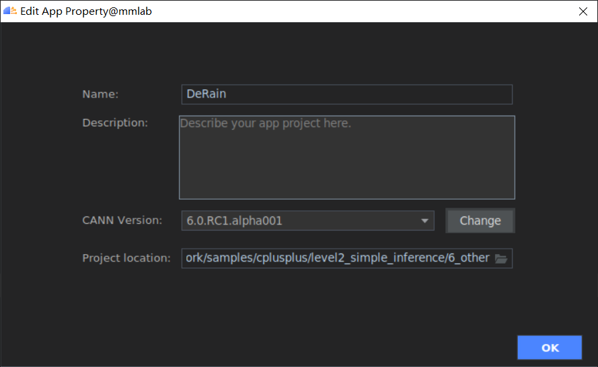Click the 'Project location:' label
The height and width of the screenshot is (367, 598).
click(x=126, y=258)
